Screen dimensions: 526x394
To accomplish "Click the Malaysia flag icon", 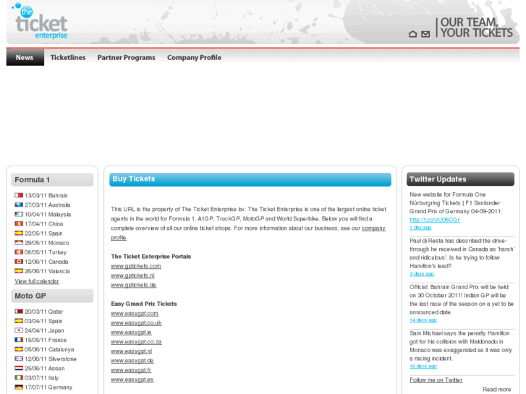I will (19, 214).
